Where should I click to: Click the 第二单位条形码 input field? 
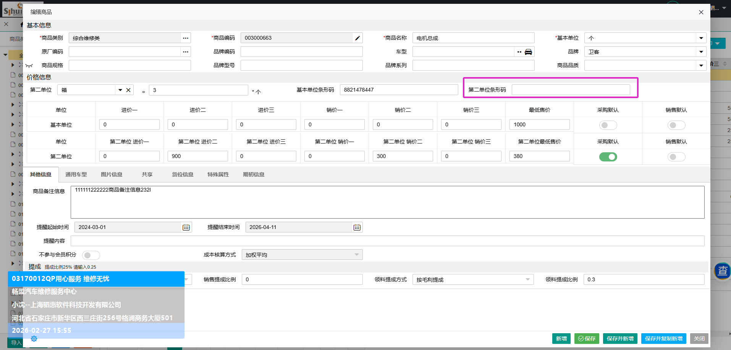(571, 90)
